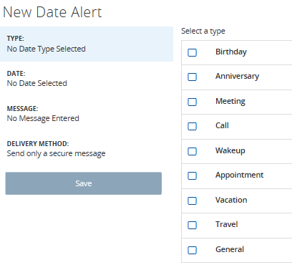Viewport: 292px width, 265px height.
Task: Click the Wakeup label text
Action: [230, 151]
